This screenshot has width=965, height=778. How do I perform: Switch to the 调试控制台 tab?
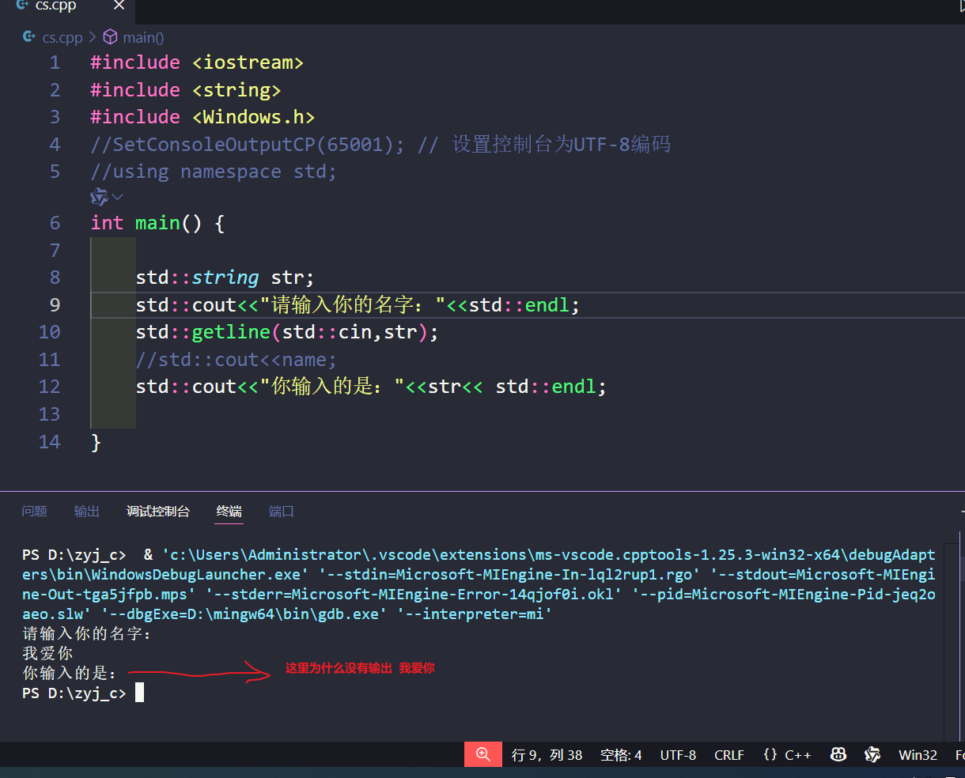point(158,512)
